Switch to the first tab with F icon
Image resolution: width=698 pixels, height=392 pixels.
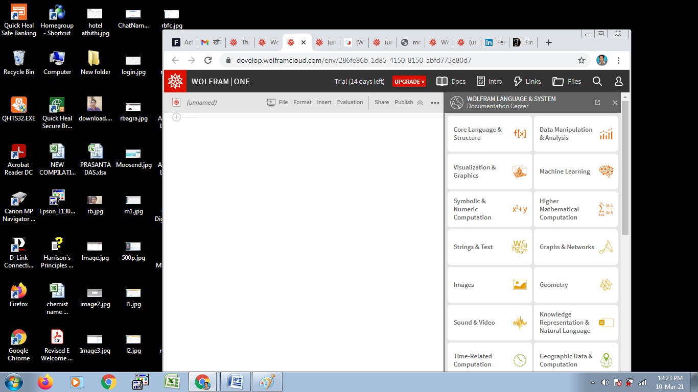182,42
